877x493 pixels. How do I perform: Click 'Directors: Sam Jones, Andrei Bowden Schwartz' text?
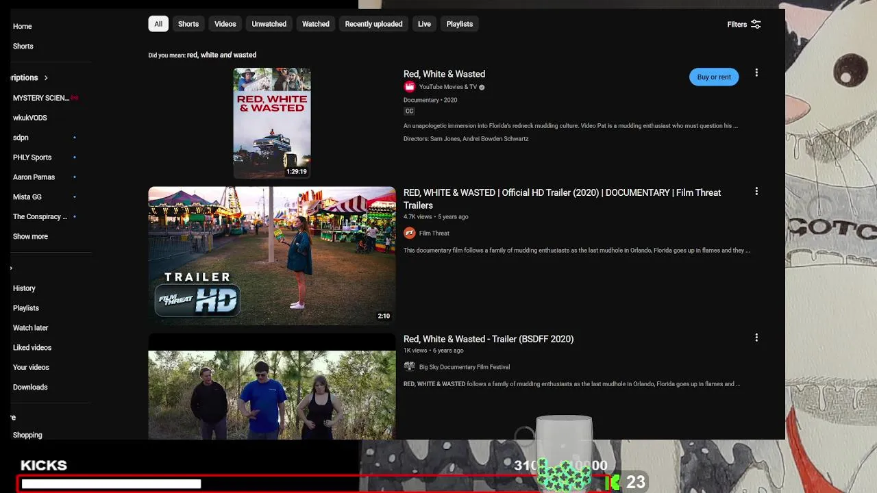(x=466, y=139)
